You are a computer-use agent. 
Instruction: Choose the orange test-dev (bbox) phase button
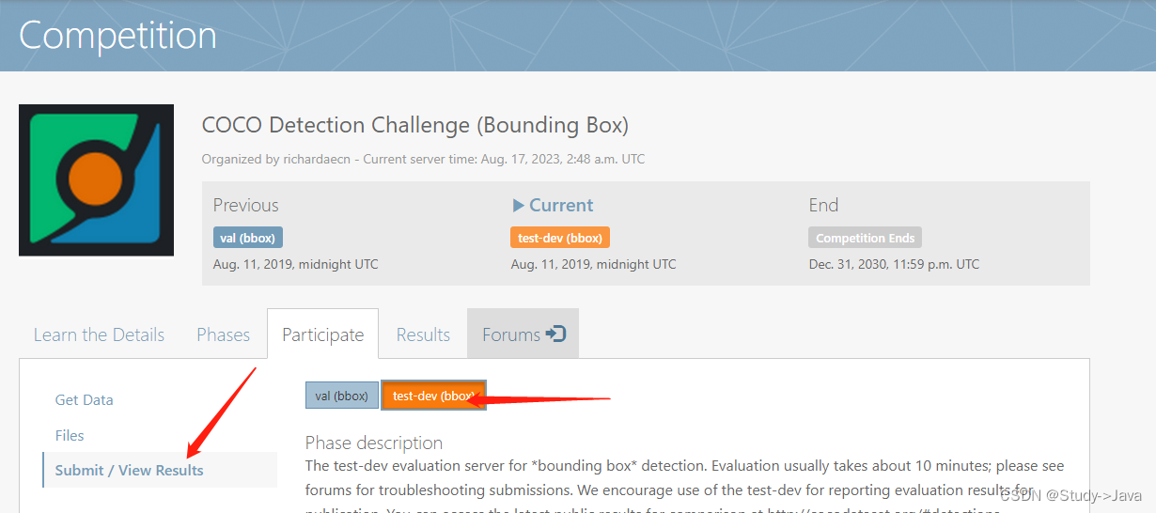tap(434, 396)
